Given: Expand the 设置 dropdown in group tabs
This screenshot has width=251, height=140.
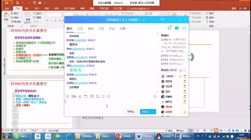Looking at the screenshot, I should [124, 29].
